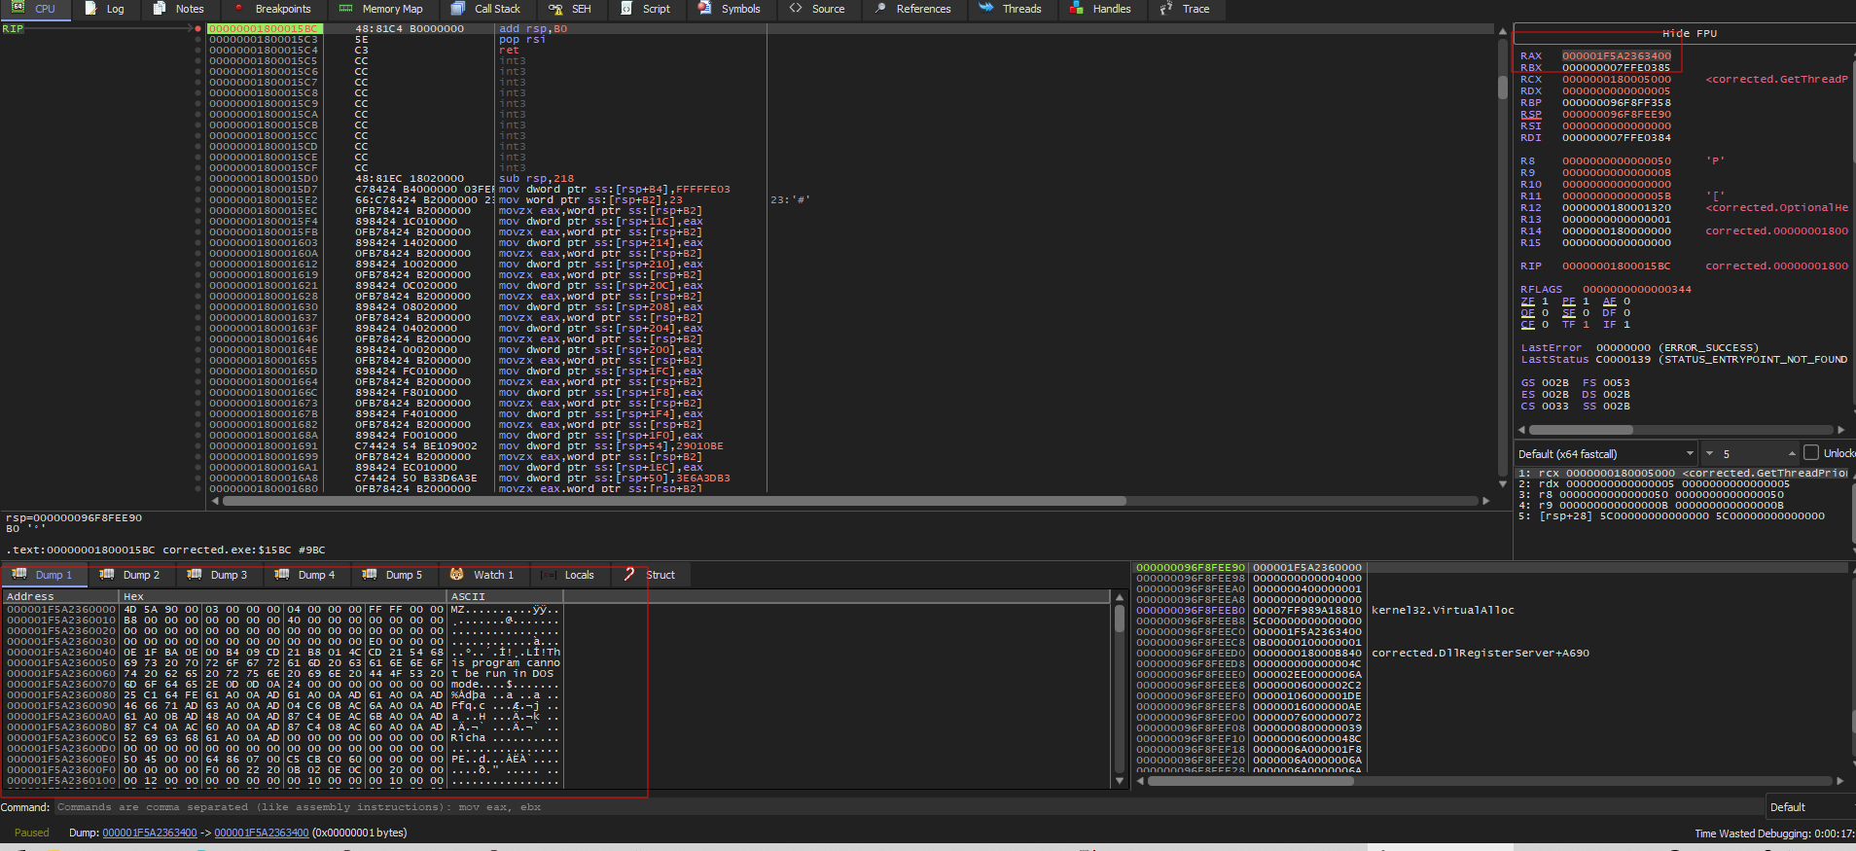Open the Memory Map tab icon
This screenshot has width=1856, height=851.
345,9
